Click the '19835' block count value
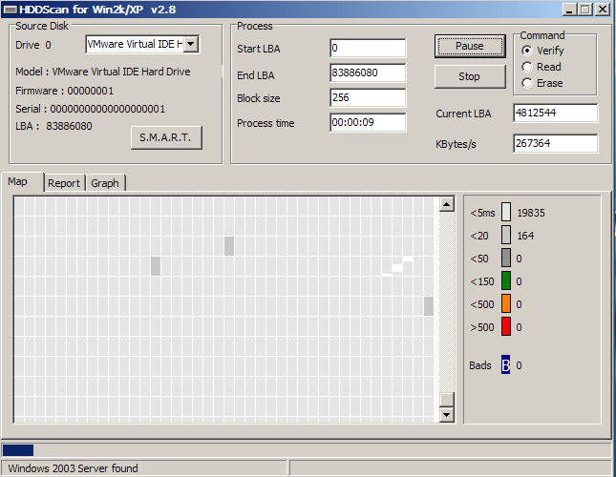Image resolution: width=616 pixels, height=477 pixels. pyautogui.click(x=531, y=213)
